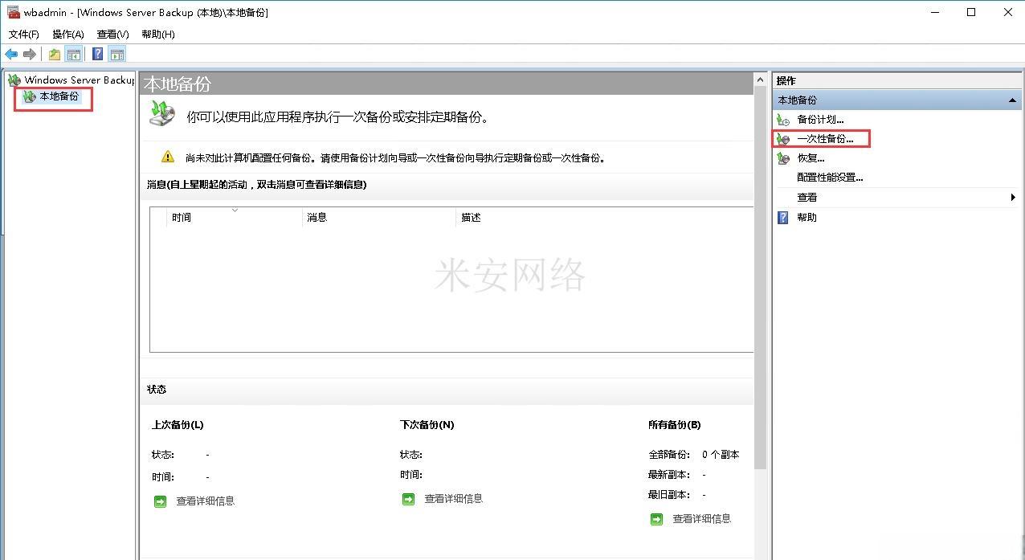1025x560 pixels.
Task: Select 本地备份 in the tree
Action: [59, 96]
